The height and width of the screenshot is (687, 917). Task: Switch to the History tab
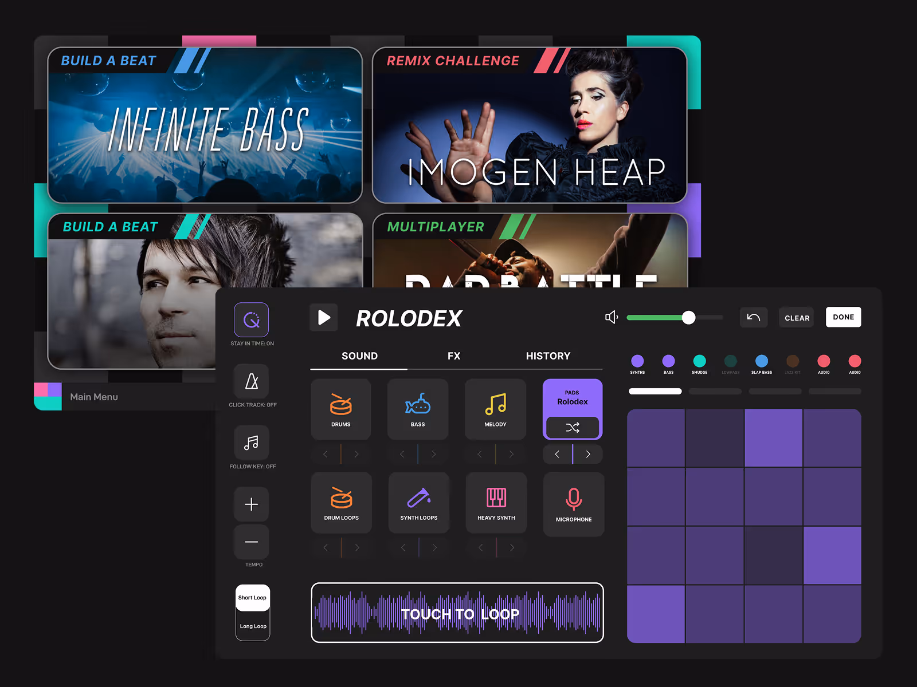[x=548, y=356]
